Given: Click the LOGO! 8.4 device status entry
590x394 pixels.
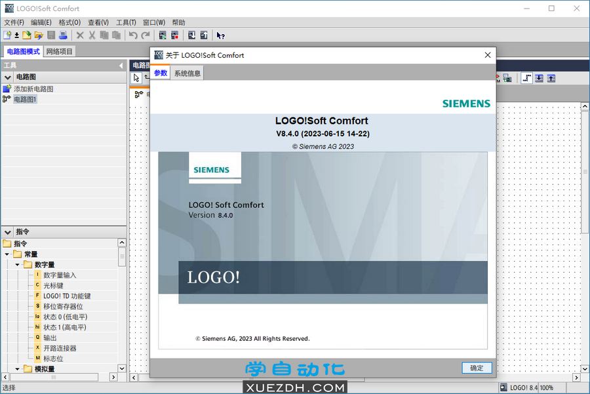Looking at the screenshot, I should 519,387.
